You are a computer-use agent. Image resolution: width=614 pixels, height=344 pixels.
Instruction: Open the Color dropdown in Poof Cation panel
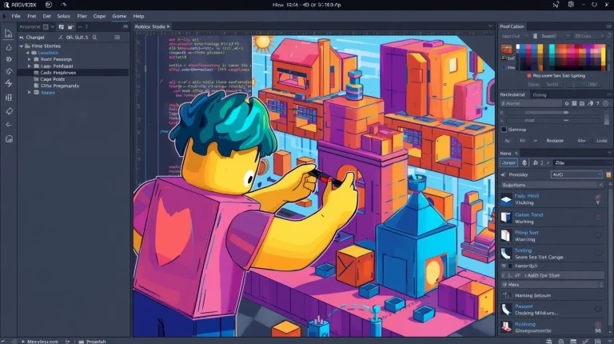click(x=588, y=36)
